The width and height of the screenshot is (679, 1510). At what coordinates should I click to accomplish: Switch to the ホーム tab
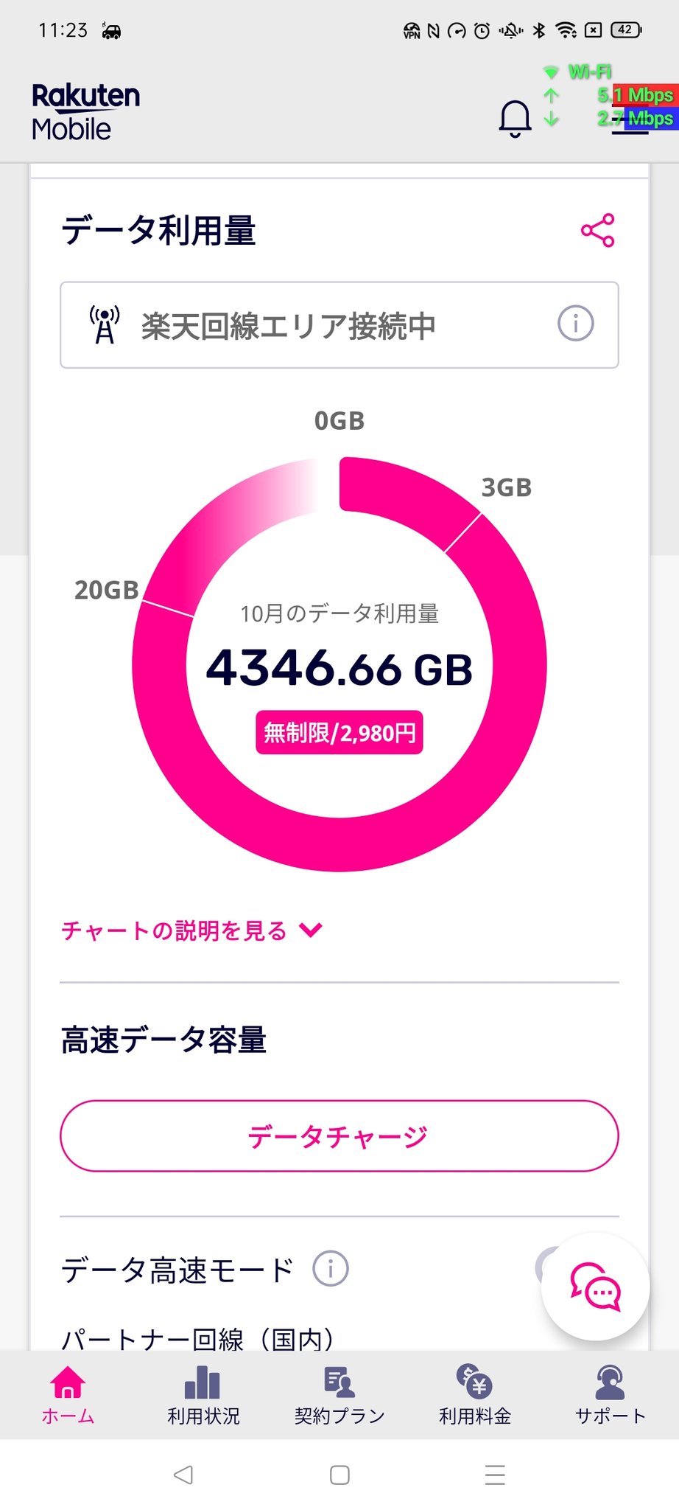68,1395
